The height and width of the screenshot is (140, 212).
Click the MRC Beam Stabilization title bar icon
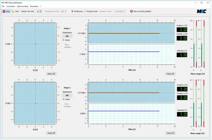(x=3, y=2)
